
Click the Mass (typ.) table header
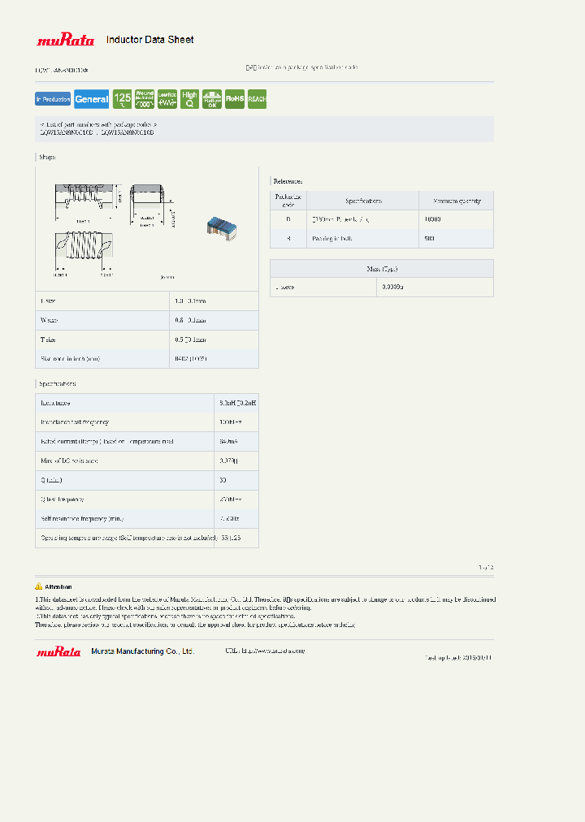381,269
